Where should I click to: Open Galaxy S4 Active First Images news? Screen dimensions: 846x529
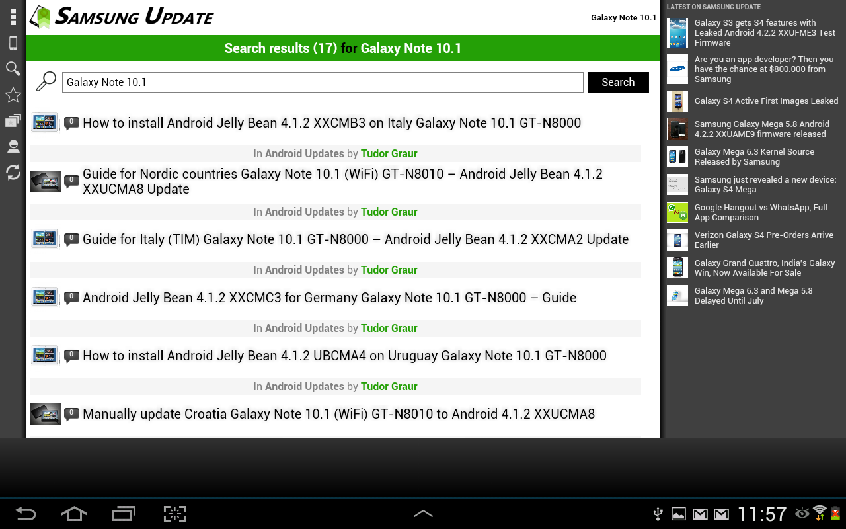(x=766, y=101)
